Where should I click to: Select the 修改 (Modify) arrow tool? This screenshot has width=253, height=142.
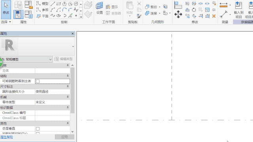[x=6, y=9]
